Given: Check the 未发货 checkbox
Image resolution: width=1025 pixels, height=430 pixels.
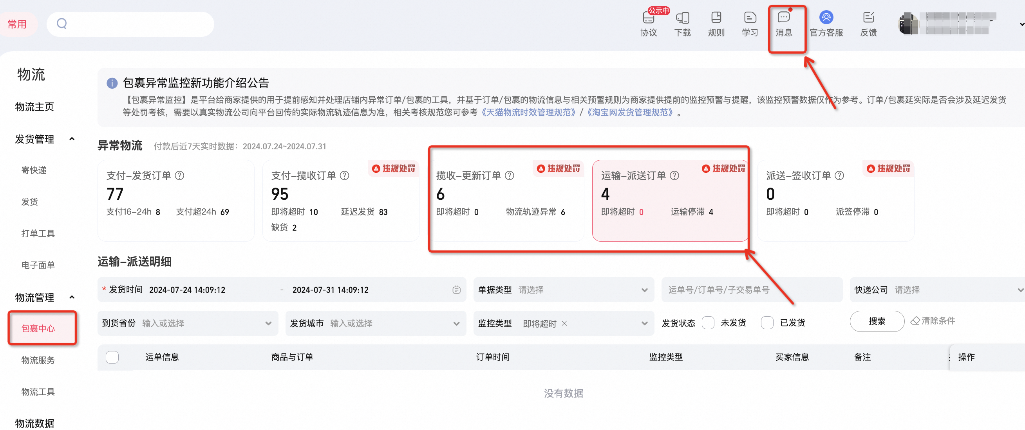Looking at the screenshot, I should (708, 323).
